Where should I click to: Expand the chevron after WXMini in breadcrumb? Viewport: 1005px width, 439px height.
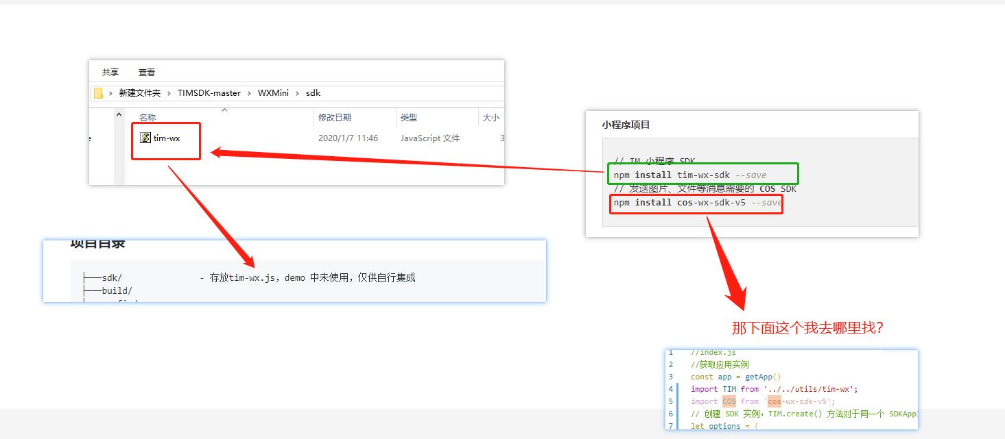[297, 93]
